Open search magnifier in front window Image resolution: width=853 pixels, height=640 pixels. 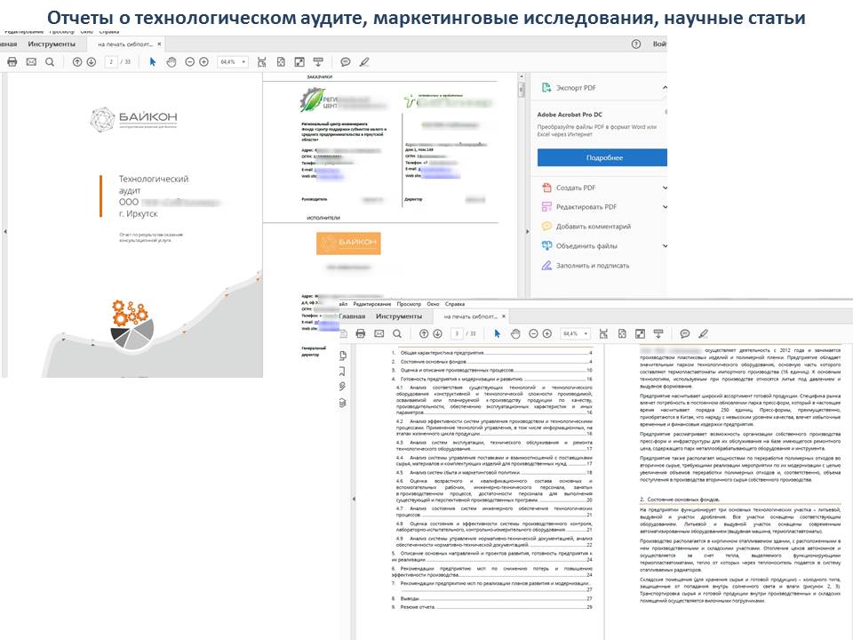[397, 333]
